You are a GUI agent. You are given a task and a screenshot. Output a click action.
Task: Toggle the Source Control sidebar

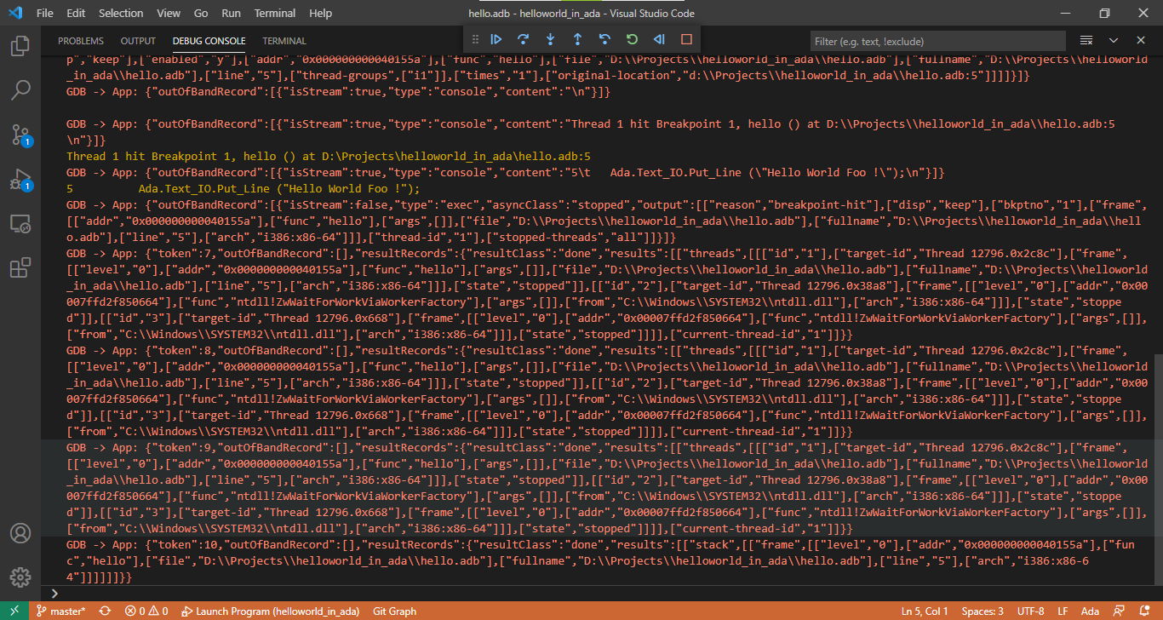click(20, 135)
